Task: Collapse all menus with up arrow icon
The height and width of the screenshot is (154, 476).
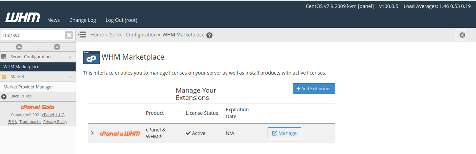Action: pyautogui.click(x=19, y=47)
